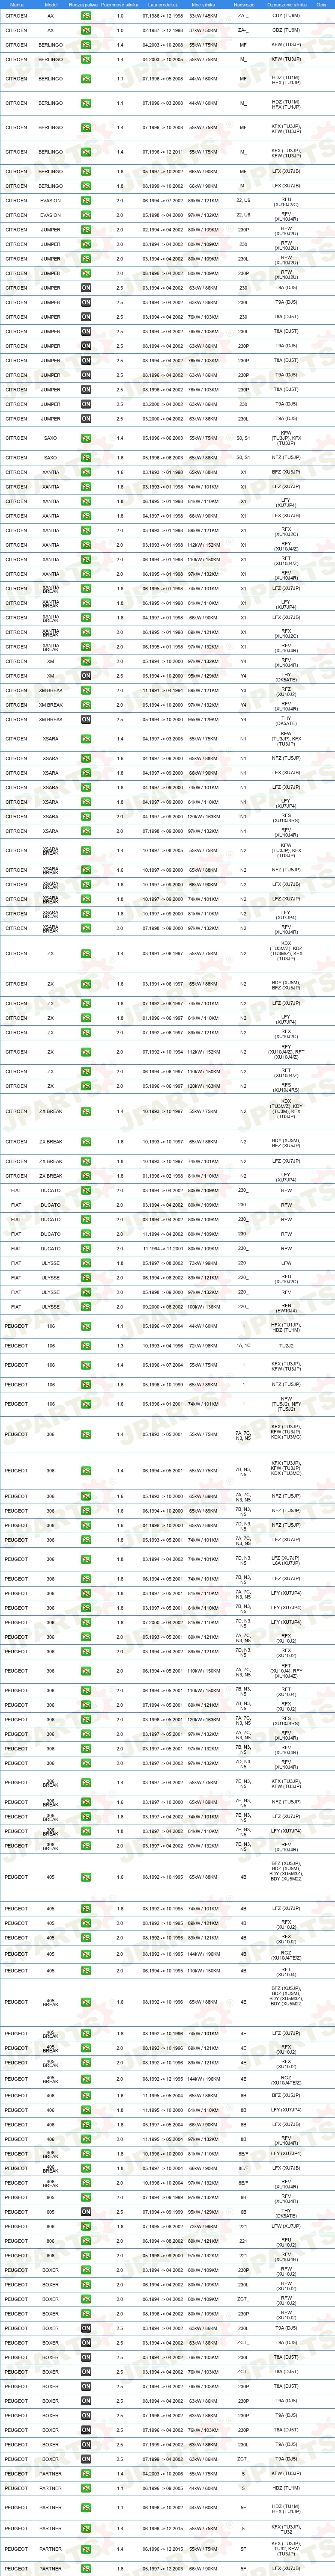Select the CDY (TU9M) engine code cell

tap(286, 16)
